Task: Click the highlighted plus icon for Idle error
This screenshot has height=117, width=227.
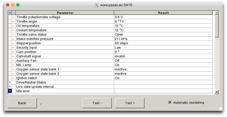Action: [10, 91]
